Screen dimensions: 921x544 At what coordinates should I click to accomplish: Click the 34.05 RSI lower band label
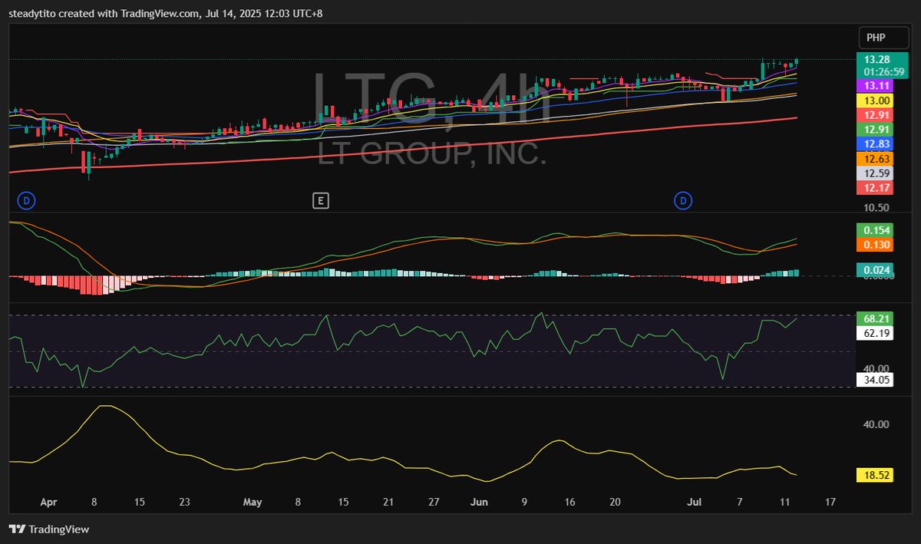(876, 379)
